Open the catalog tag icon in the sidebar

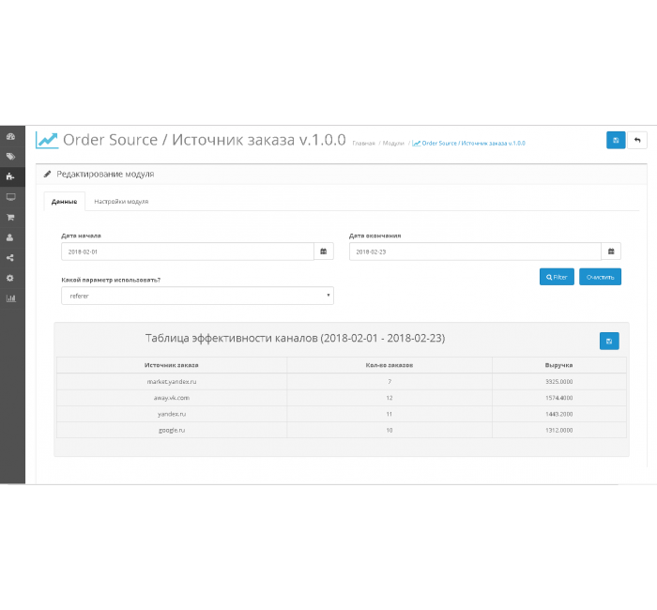click(11, 157)
